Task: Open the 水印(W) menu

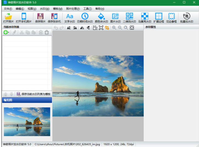Action: 44,9
